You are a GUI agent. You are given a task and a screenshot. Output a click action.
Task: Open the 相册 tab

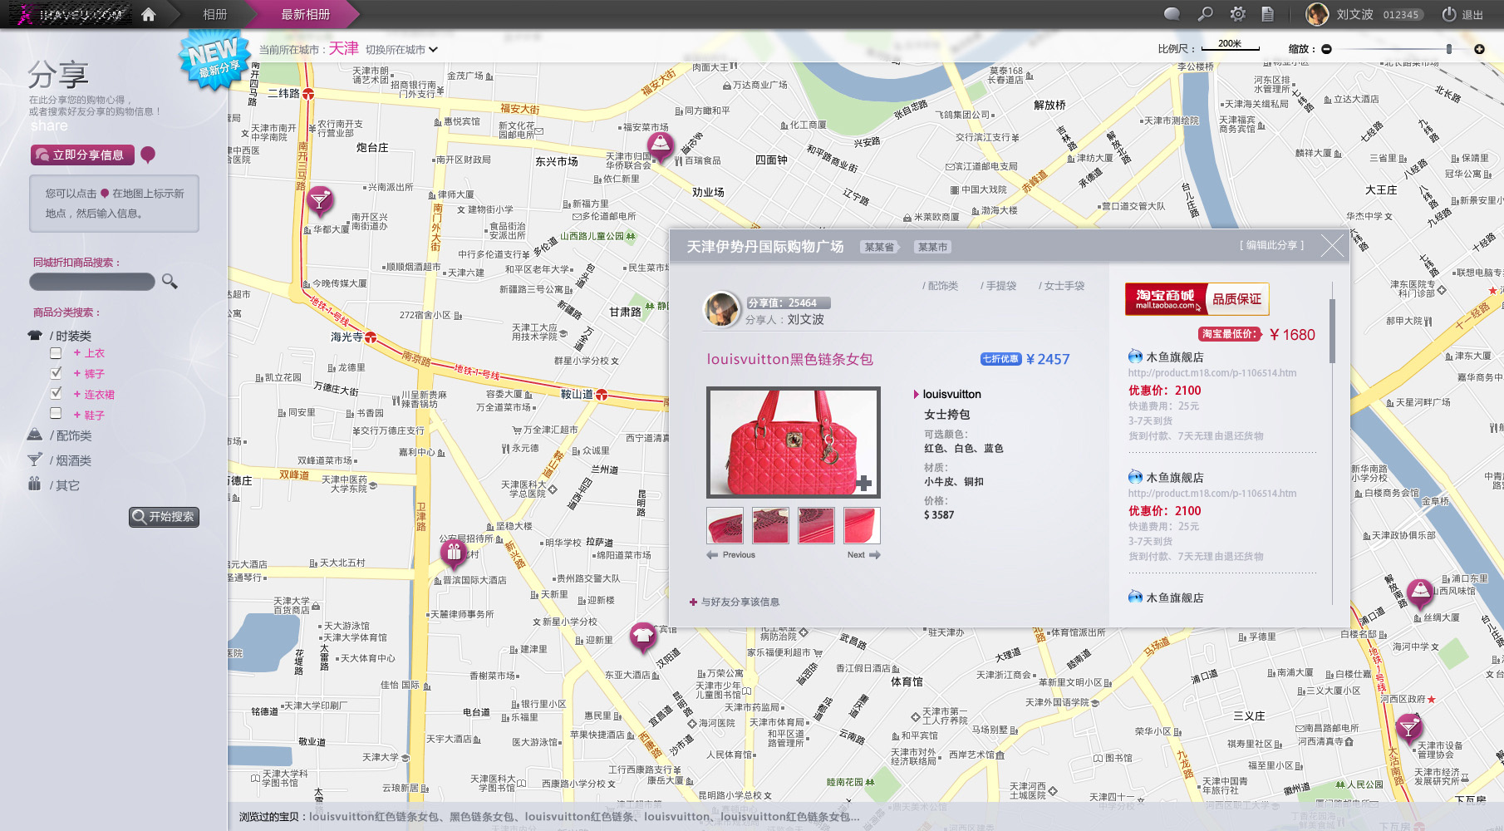215,14
